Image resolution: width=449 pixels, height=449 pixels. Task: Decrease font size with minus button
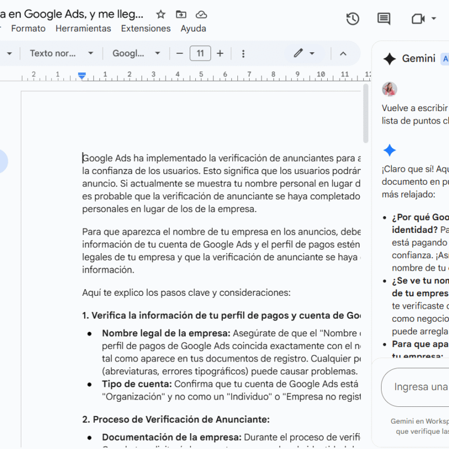180,53
